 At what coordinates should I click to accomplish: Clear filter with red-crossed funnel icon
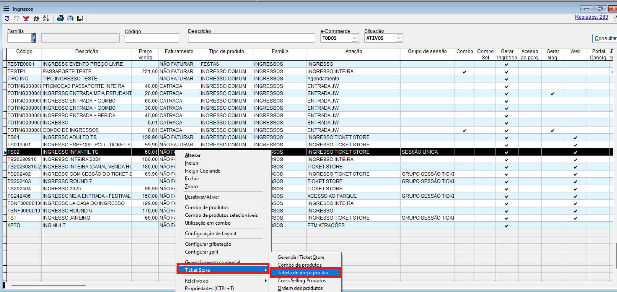26,19
